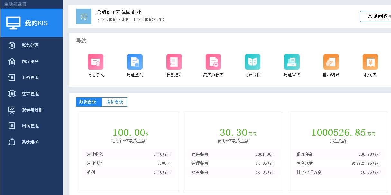Click the 100.00 gross margin value
This screenshot has width=391, height=195.
pos(129,132)
